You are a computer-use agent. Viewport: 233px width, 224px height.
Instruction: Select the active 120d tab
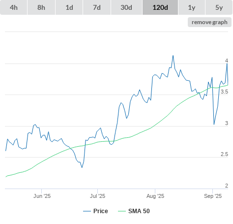click(160, 7)
